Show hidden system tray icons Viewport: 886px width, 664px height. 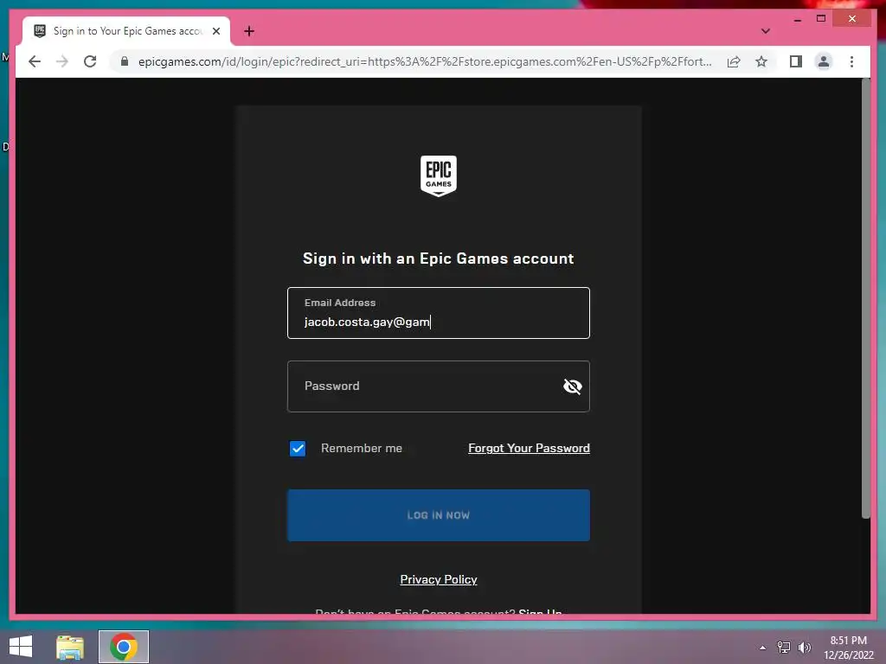click(762, 648)
